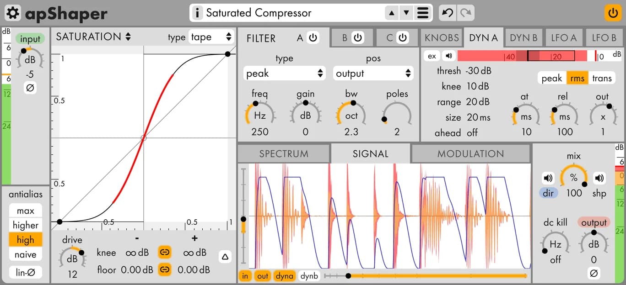Viewport: 626px width, 285px height.
Task: Open the filter pos output dropdown
Action: pos(373,73)
